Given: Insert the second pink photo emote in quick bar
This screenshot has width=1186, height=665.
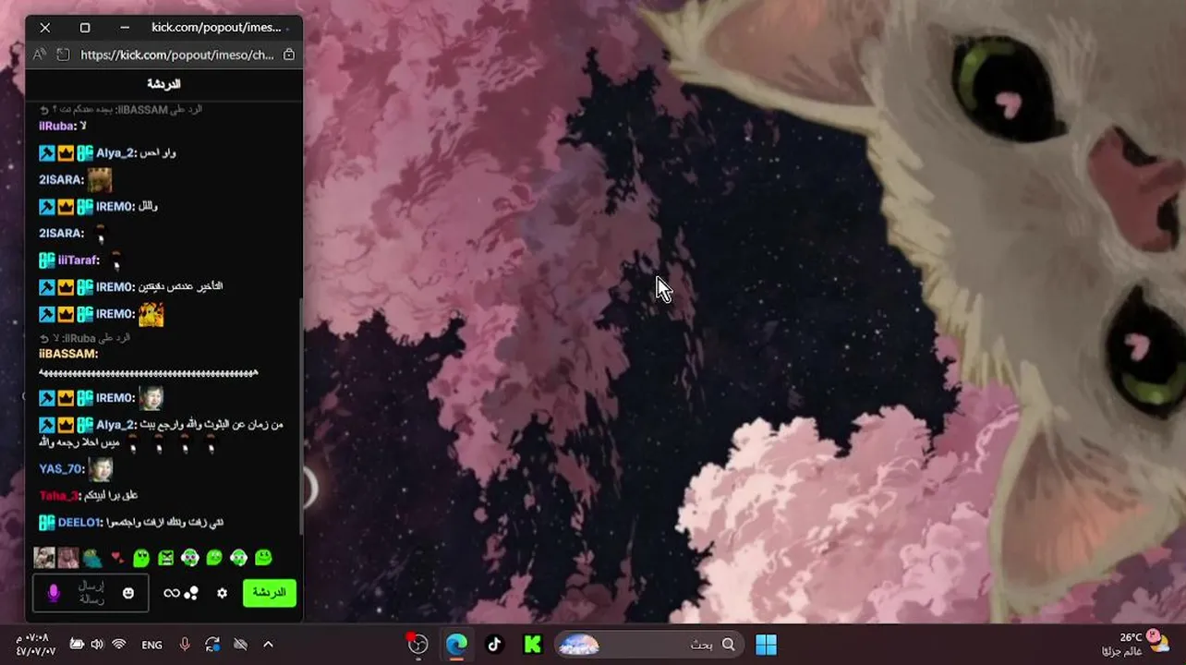Looking at the screenshot, I should click(x=67, y=558).
